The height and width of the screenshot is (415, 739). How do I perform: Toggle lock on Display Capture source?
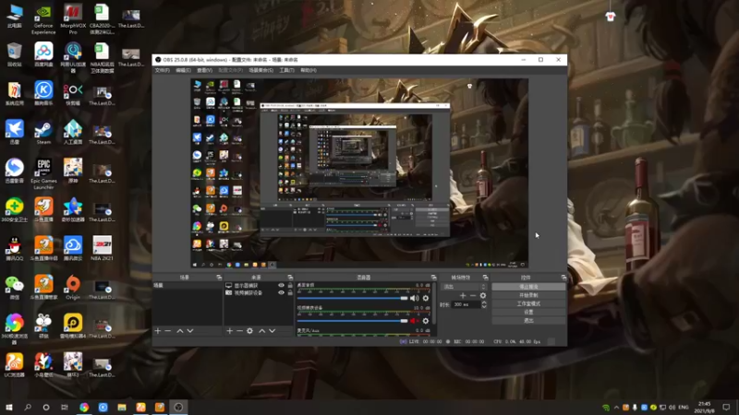point(290,286)
